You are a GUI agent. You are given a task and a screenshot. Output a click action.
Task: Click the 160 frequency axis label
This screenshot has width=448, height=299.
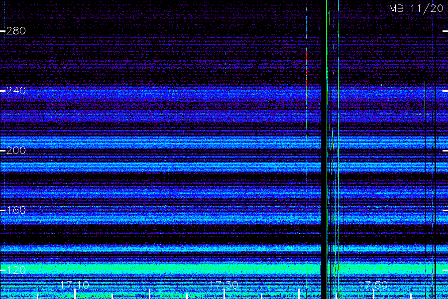16,210
